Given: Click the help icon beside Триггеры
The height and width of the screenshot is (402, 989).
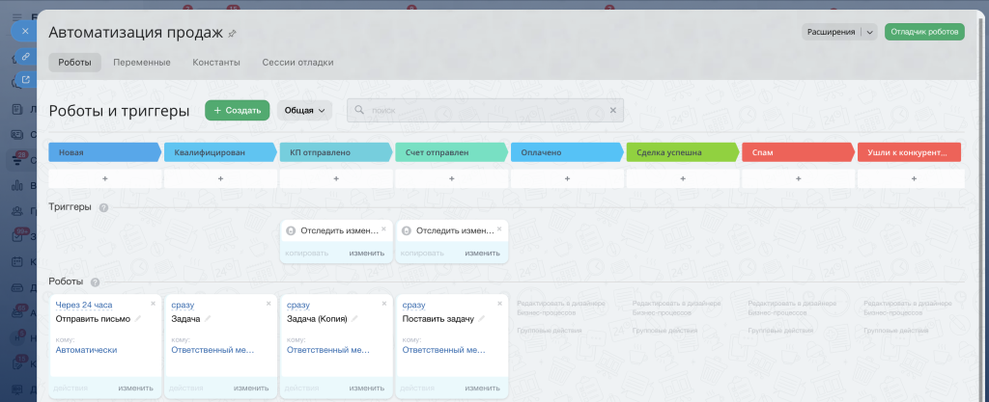Looking at the screenshot, I should [x=103, y=207].
